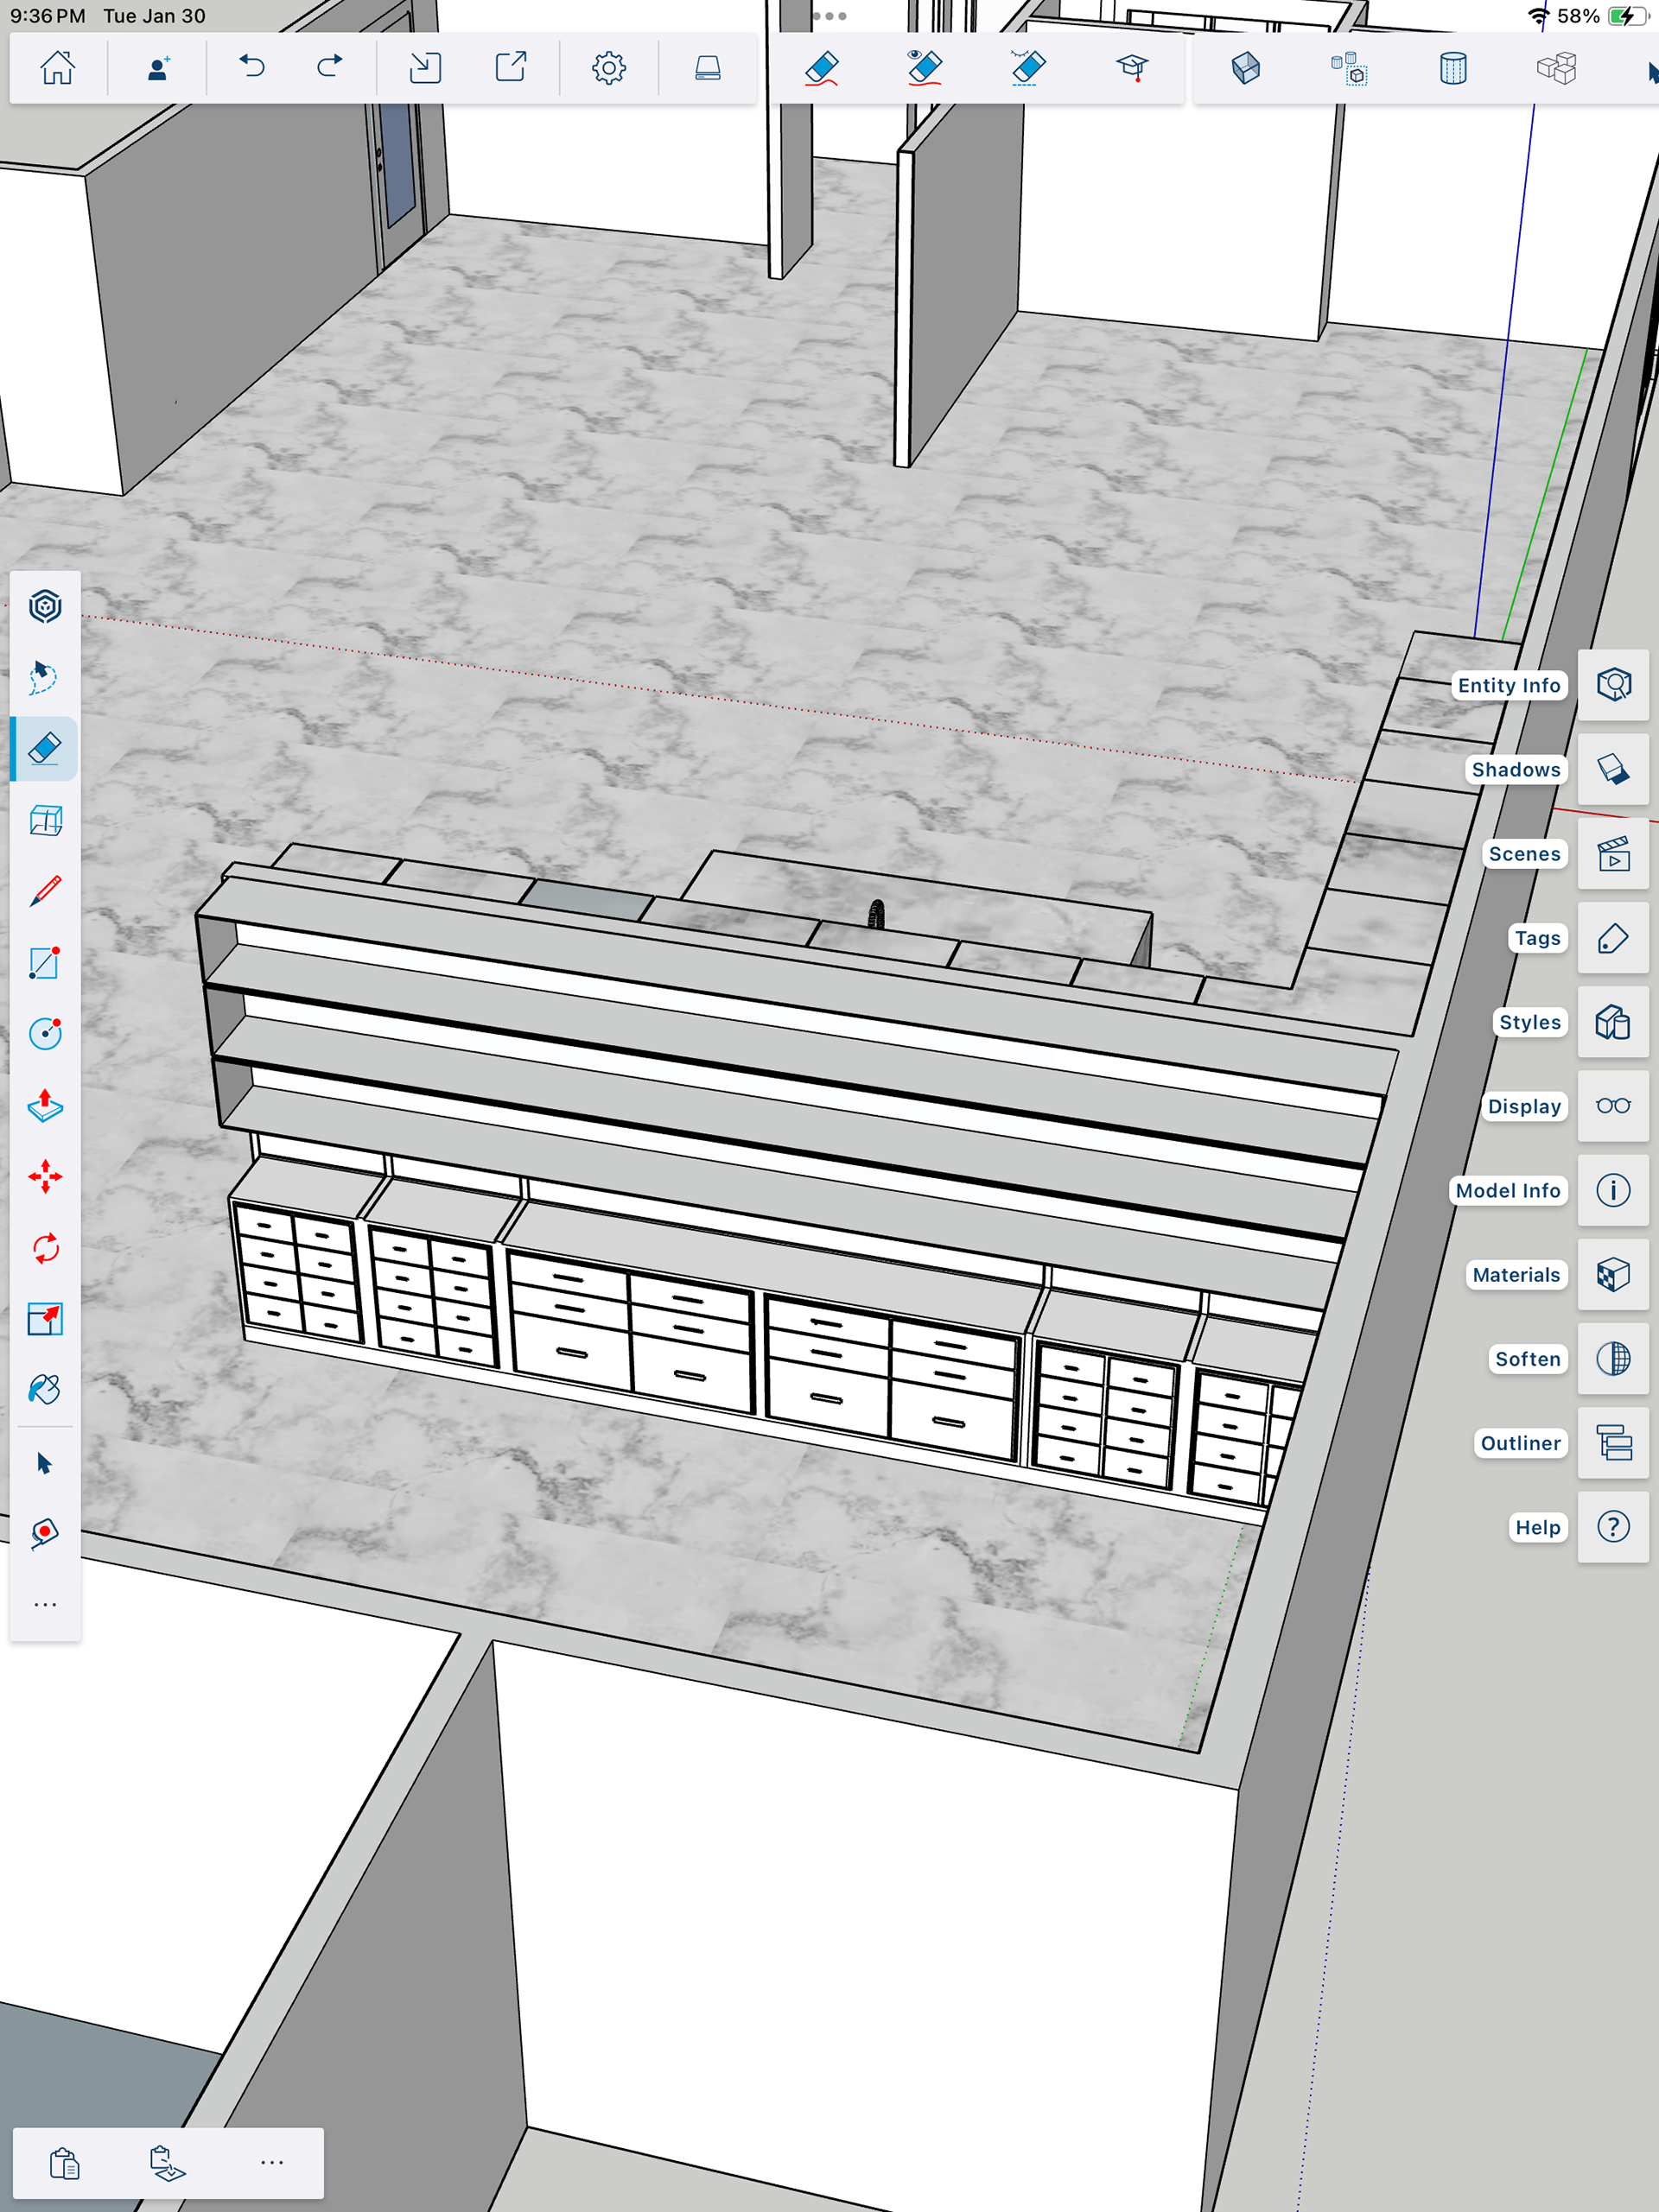The width and height of the screenshot is (1659, 2212).
Task: Toggle the Shadows panel
Action: click(x=1612, y=769)
